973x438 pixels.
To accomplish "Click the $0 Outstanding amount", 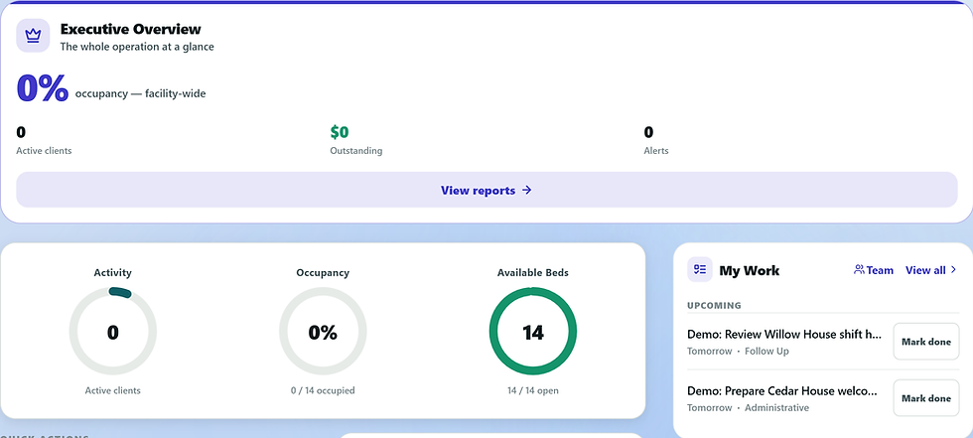I will click(x=340, y=131).
